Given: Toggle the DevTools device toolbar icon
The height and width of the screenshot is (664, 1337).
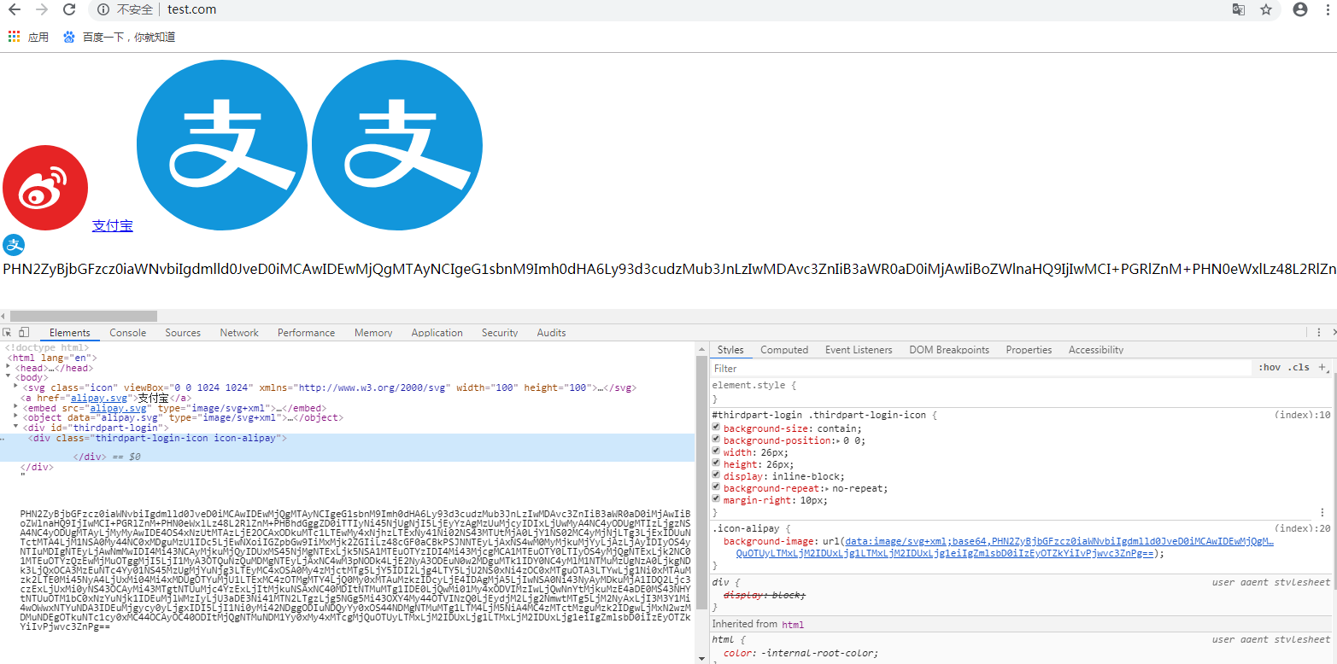Looking at the screenshot, I should (x=24, y=332).
